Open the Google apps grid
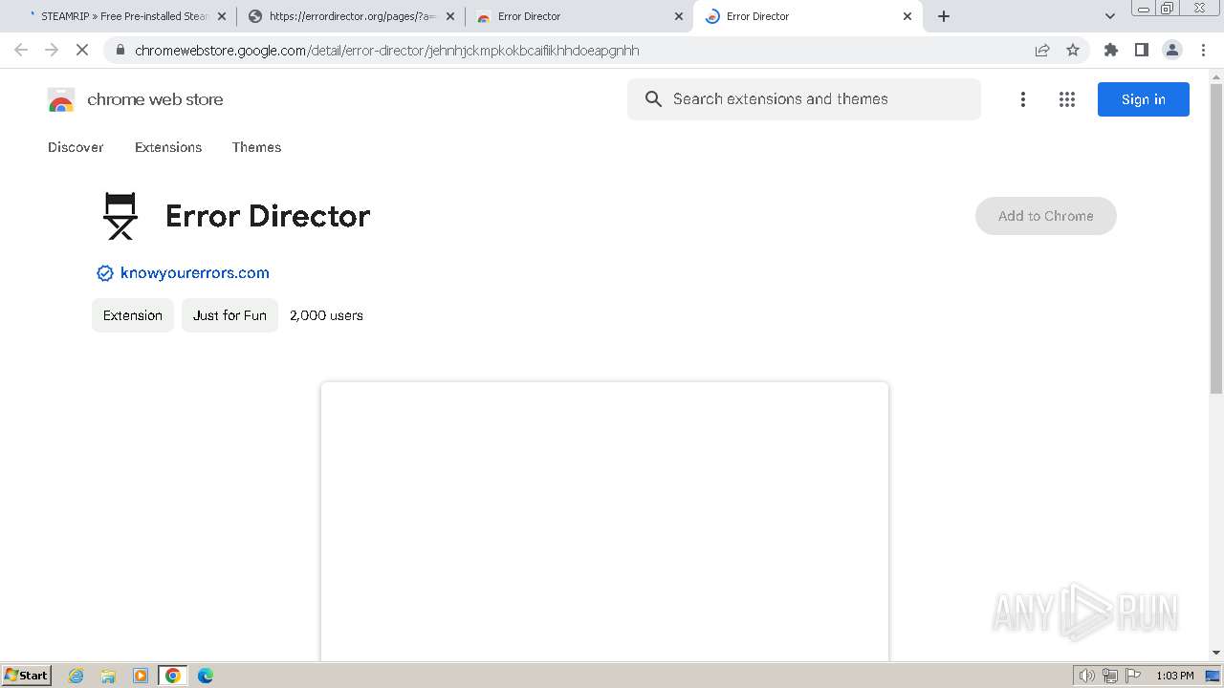Viewport: 1224px width, 688px height. [x=1067, y=99]
